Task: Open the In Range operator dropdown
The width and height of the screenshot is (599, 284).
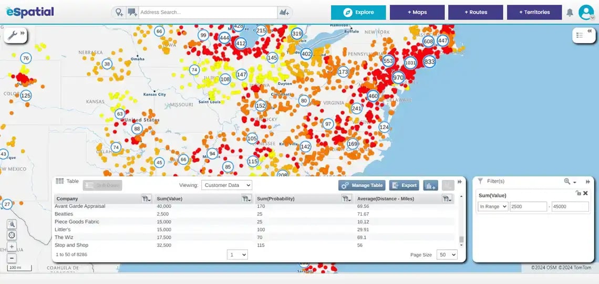Action: pyautogui.click(x=493, y=206)
